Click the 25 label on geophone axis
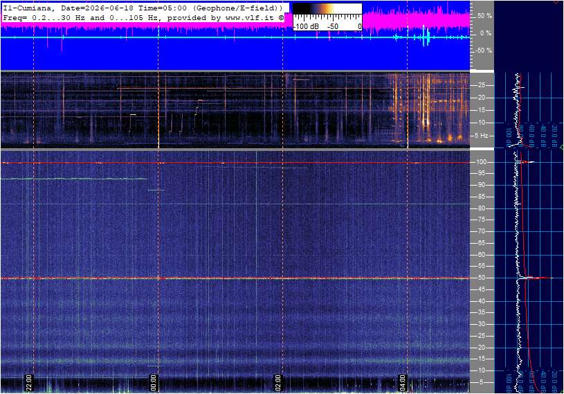 pos(482,85)
